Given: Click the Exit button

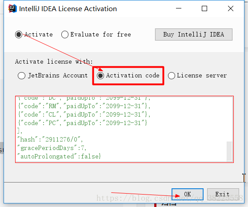Looking at the screenshot, I should coord(223,194).
